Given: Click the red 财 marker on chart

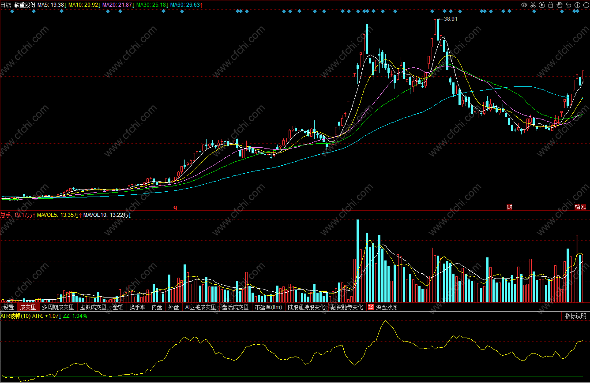Looking at the screenshot, I should 509,207.
